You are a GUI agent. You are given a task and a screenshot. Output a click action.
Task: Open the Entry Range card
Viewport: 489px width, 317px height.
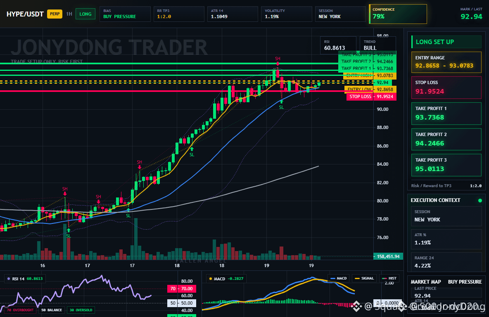(446, 62)
